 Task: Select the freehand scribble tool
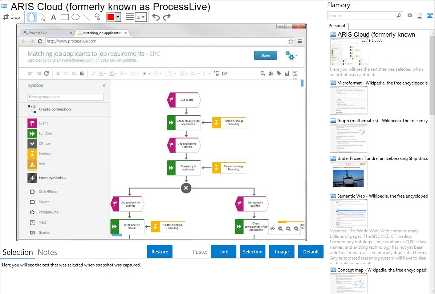[97, 17]
